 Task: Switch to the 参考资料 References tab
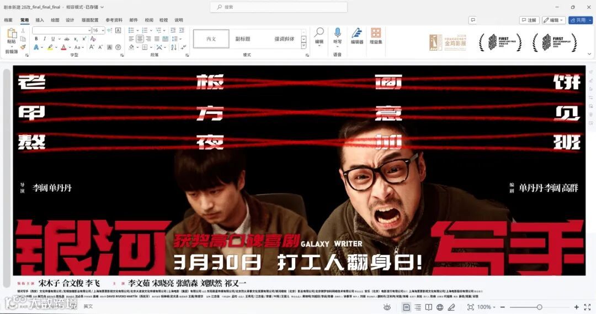click(114, 20)
